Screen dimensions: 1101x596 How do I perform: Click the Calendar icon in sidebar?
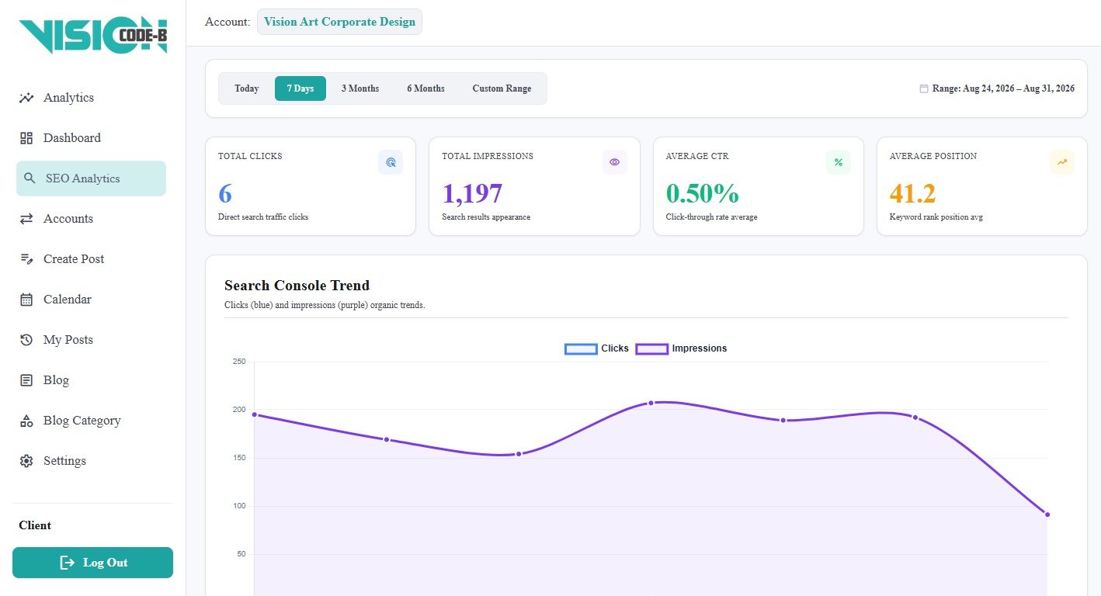click(x=26, y=300)
